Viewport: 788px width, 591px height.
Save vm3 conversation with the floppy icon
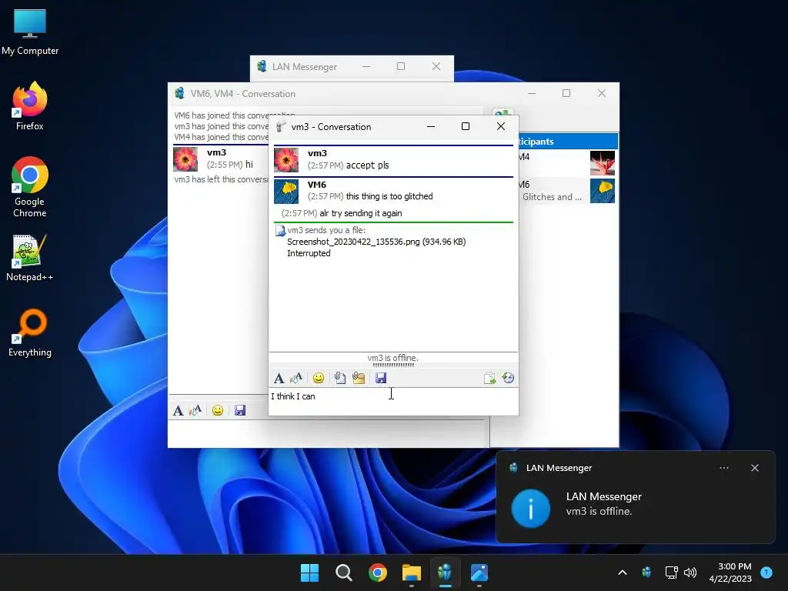(381, 378)
